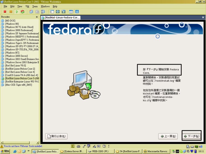Open the Windows menu
Screen dimensions: 206x154
click(45, 6)
